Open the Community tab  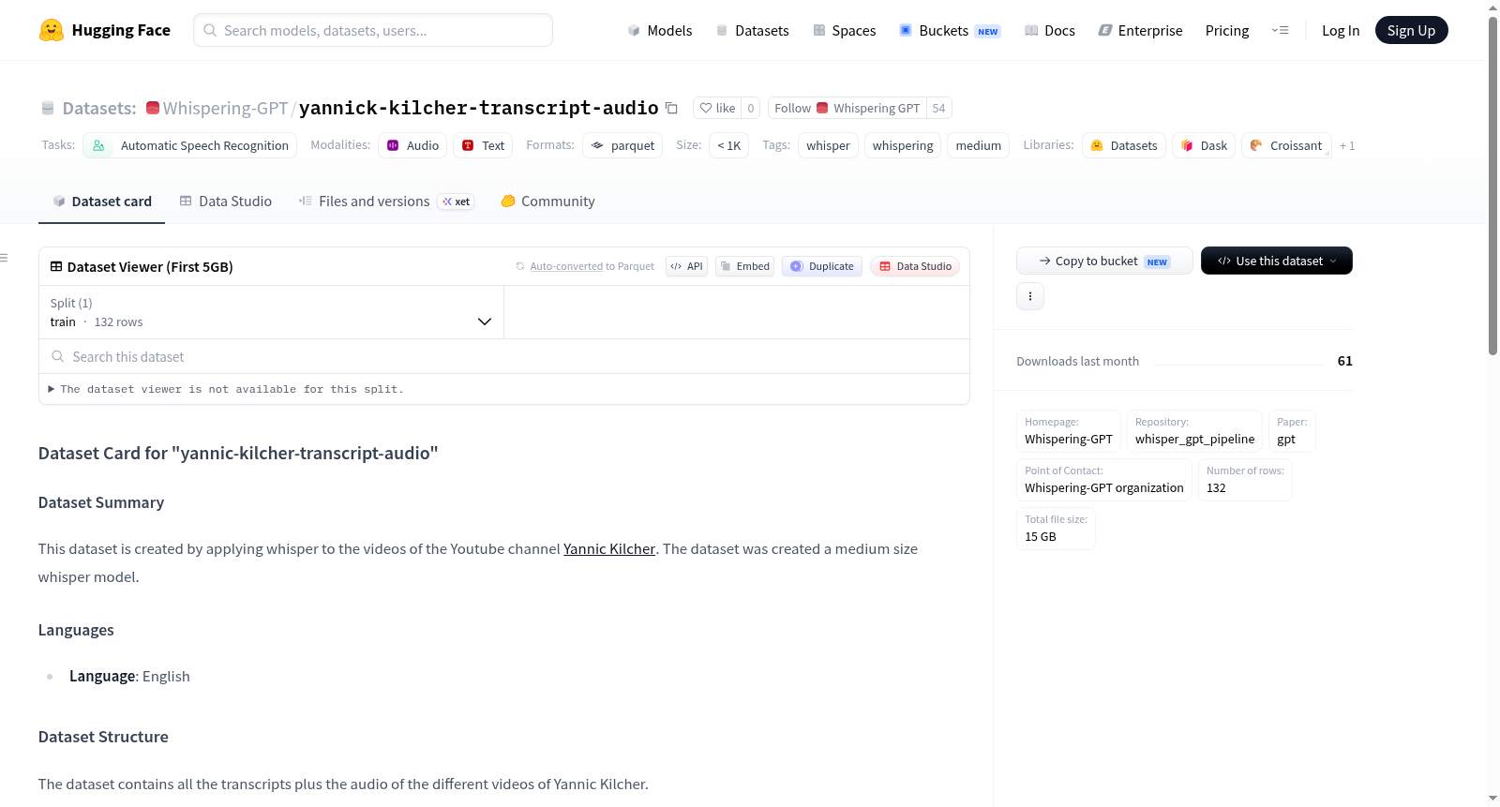(x=547, y=201)
